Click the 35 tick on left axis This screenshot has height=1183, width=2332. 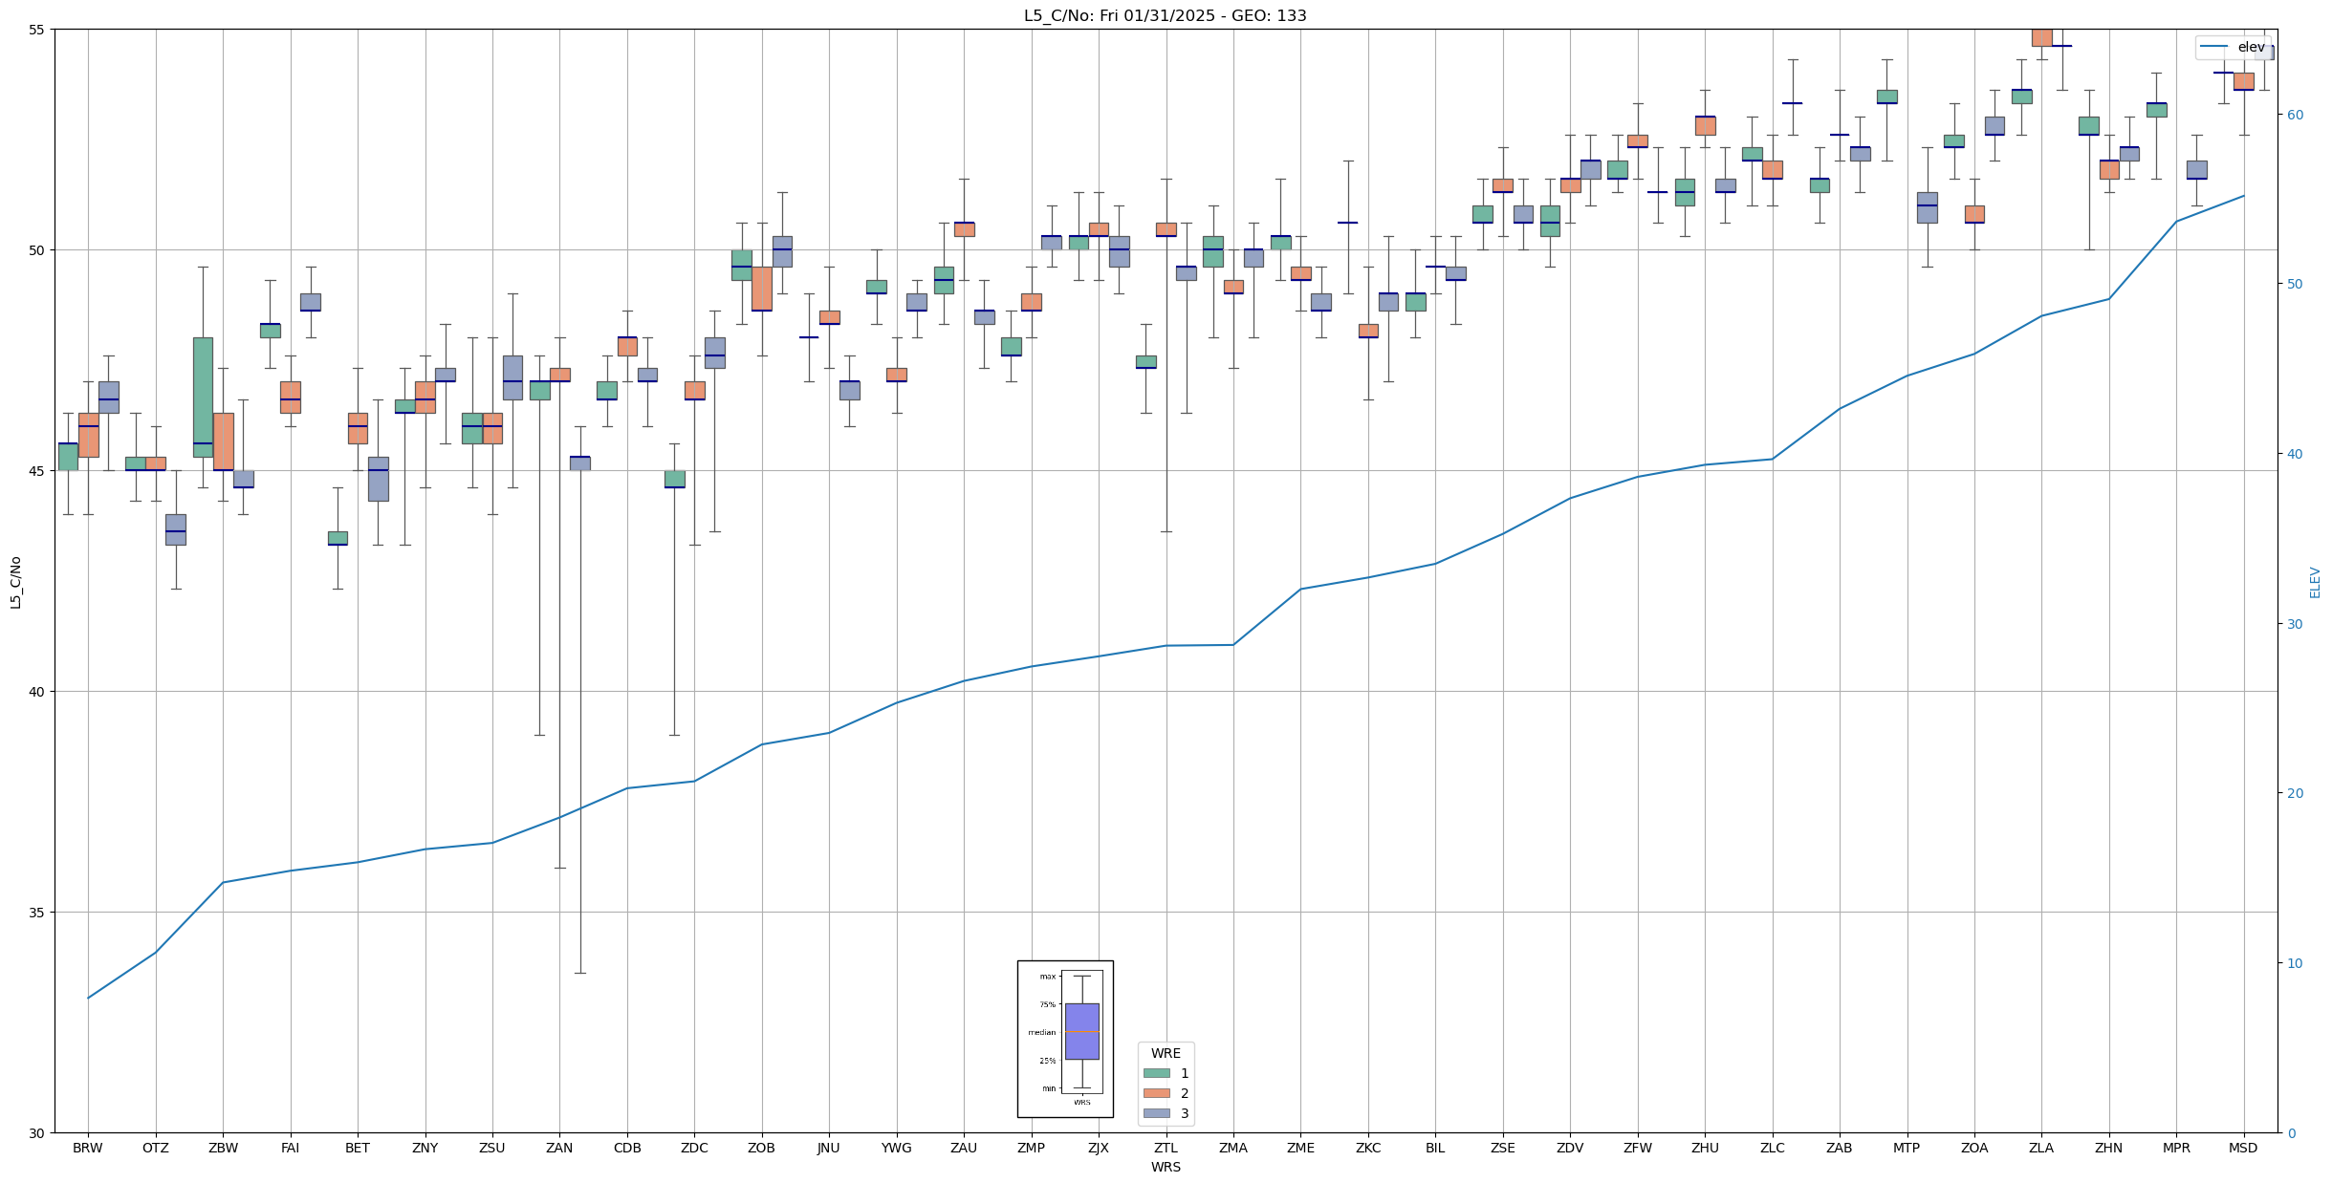(x=37, y=913)
